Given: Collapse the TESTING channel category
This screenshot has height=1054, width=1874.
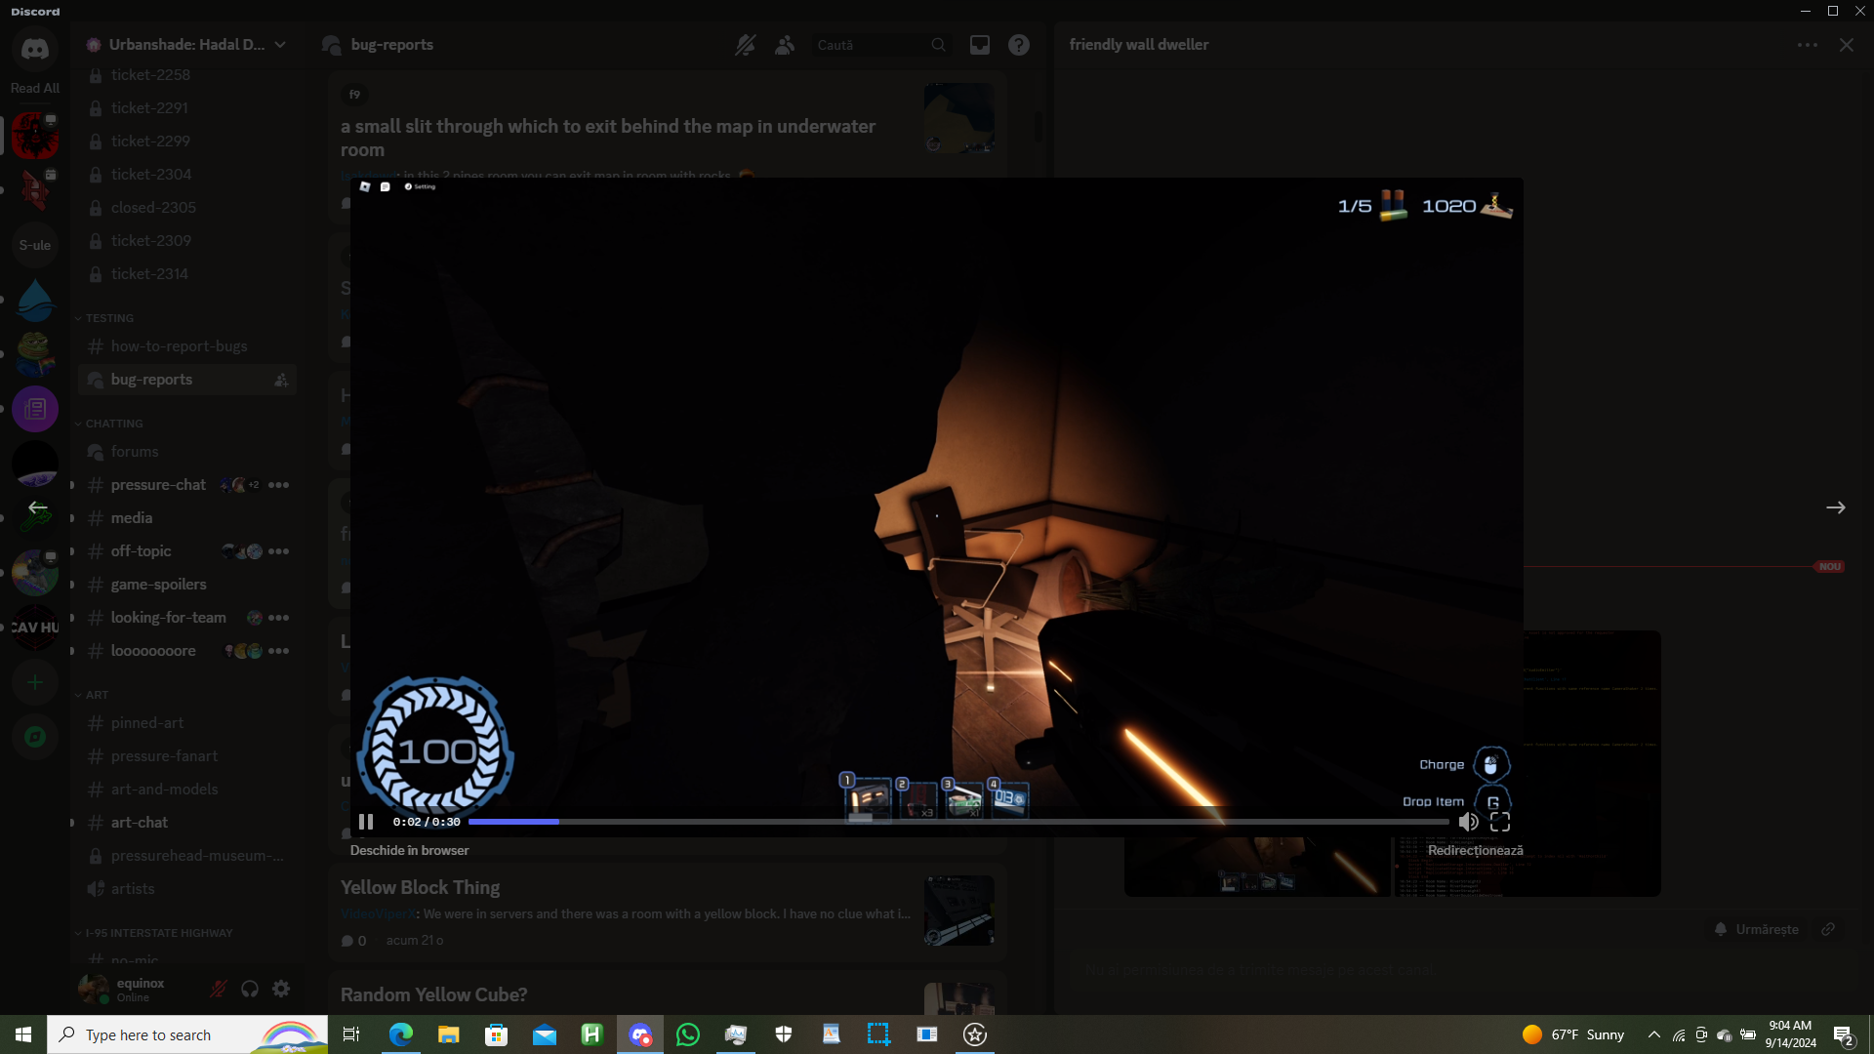Looking at the screenshot, I should coord(109,318).
